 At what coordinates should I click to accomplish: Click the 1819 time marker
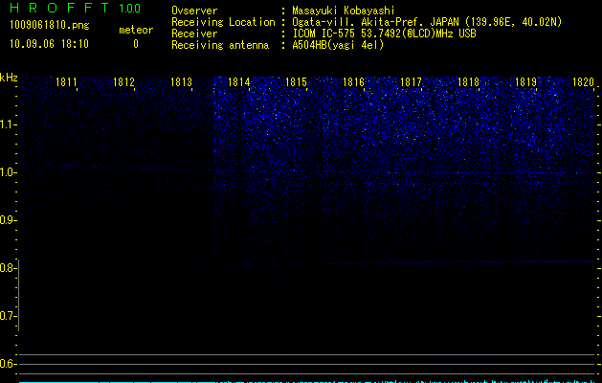click(525, 82)
